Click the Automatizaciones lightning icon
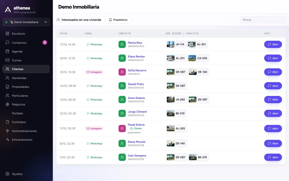 tap(7, 131)
